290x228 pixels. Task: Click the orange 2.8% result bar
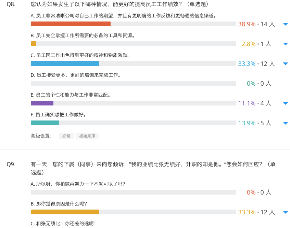(x=34, y=44)
